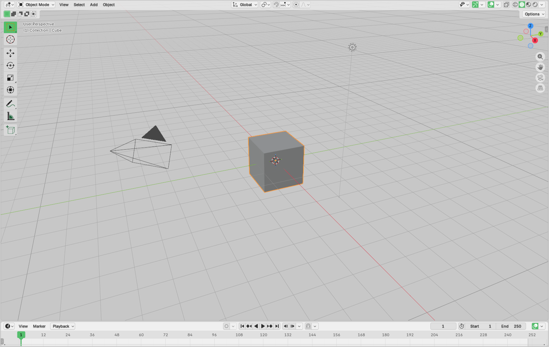Switch to material preview shading
Screen dimensions: 549x347
[x=528, y=5]
